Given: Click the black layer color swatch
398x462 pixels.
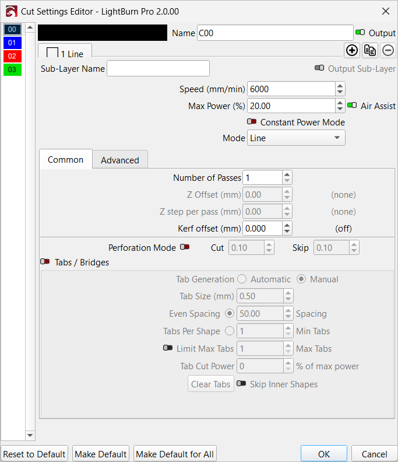Looking at the screenshot, I should 103,33.
